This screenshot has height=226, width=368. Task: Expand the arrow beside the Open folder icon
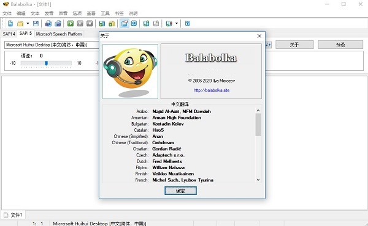(28, 23)
